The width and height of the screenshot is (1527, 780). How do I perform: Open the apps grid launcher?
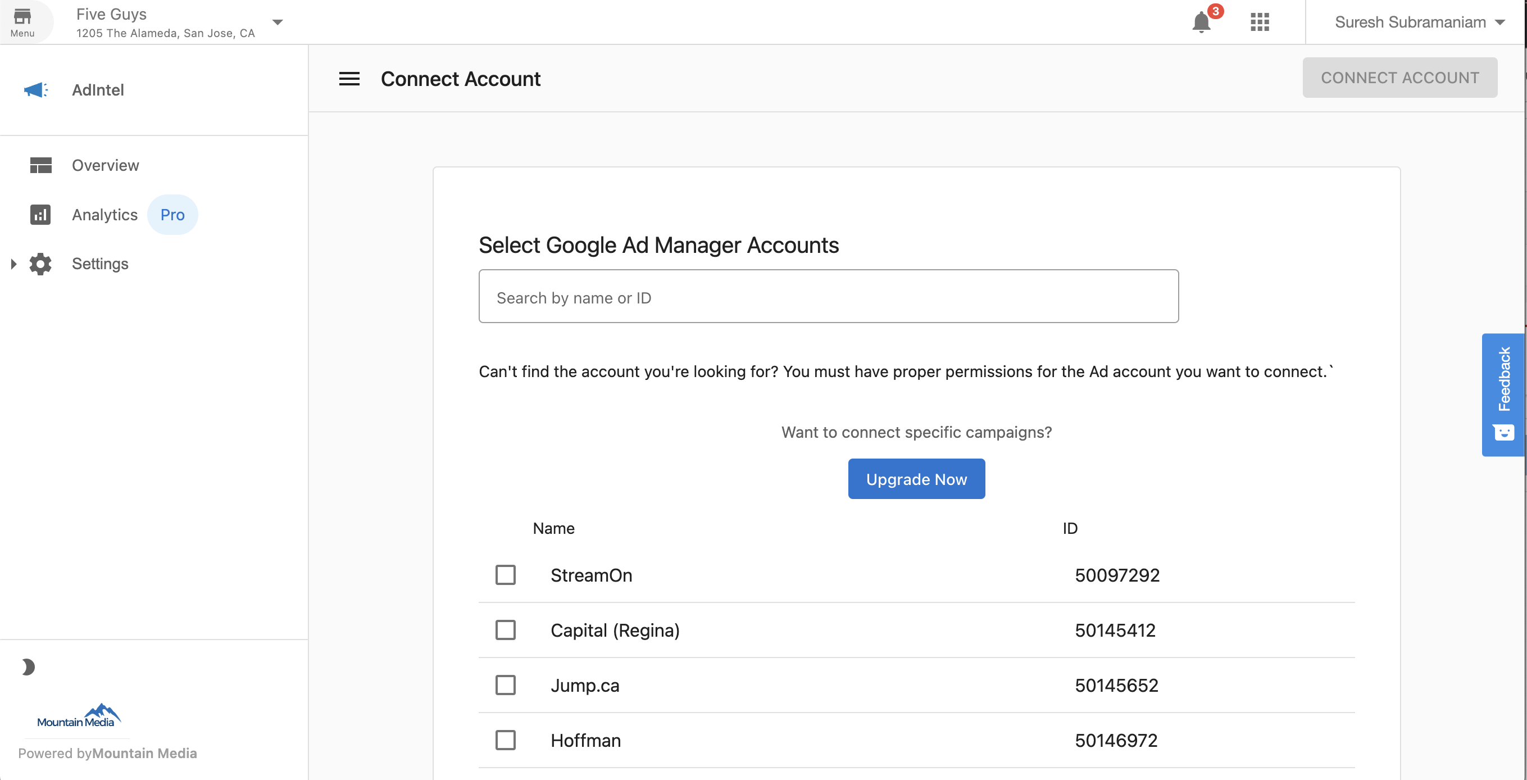(1259, 22)
